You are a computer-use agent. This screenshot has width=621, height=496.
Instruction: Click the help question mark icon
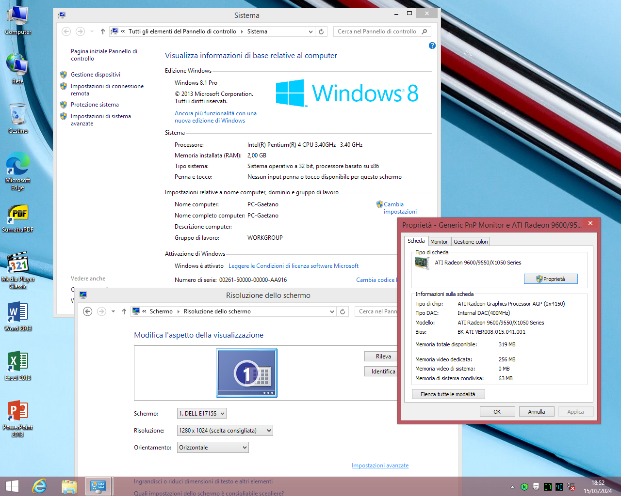coord(432,46)
